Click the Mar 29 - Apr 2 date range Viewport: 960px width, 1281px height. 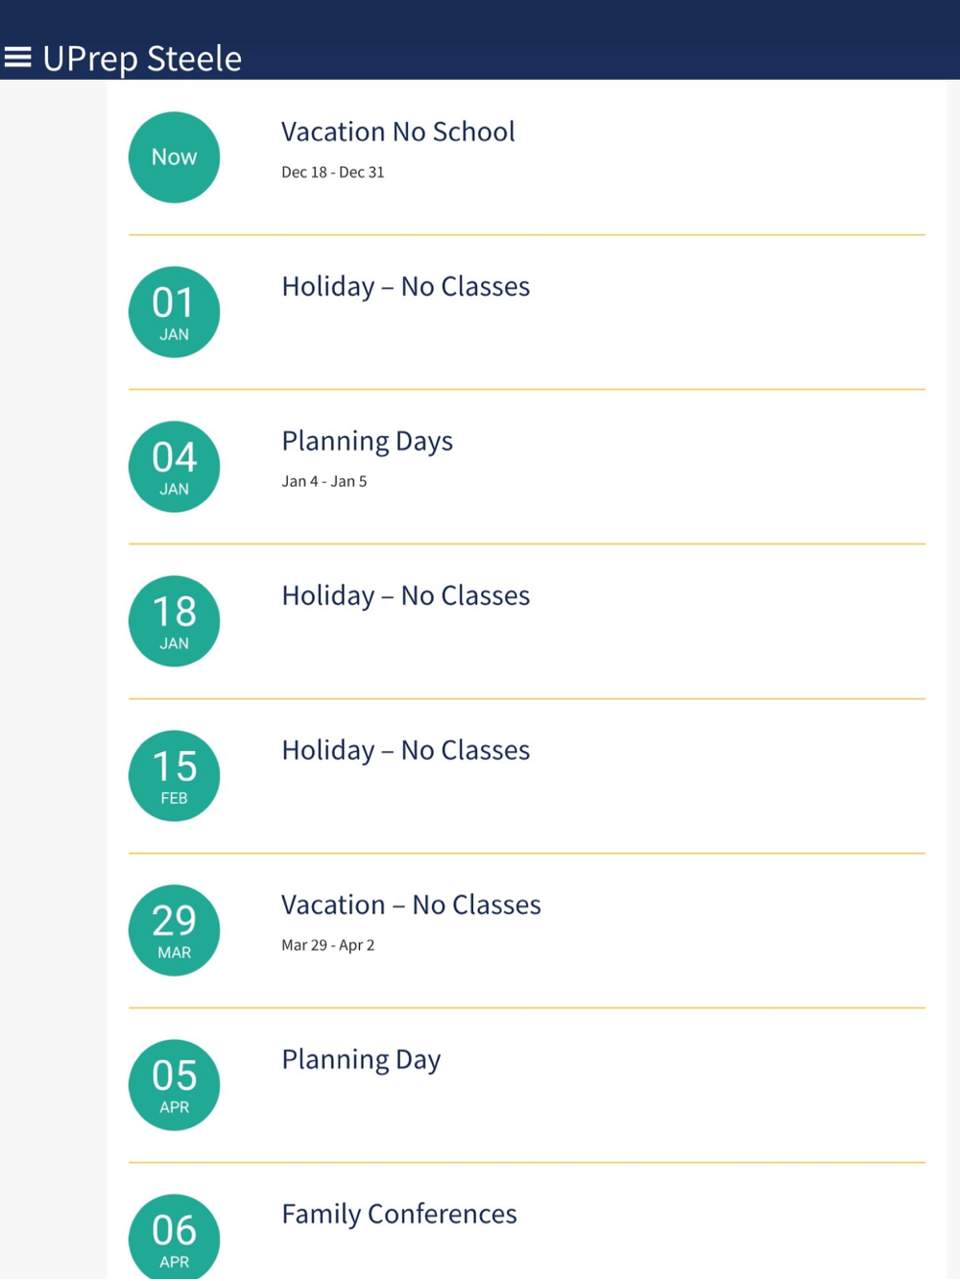327,946
